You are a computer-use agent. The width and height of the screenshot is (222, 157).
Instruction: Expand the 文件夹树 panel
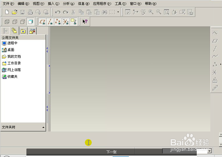coord(43,127)
